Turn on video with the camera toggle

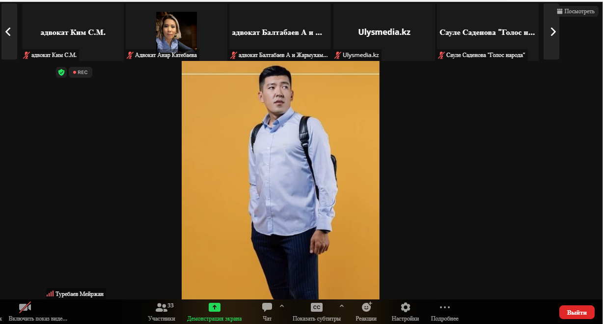click(x=25, y=308)
